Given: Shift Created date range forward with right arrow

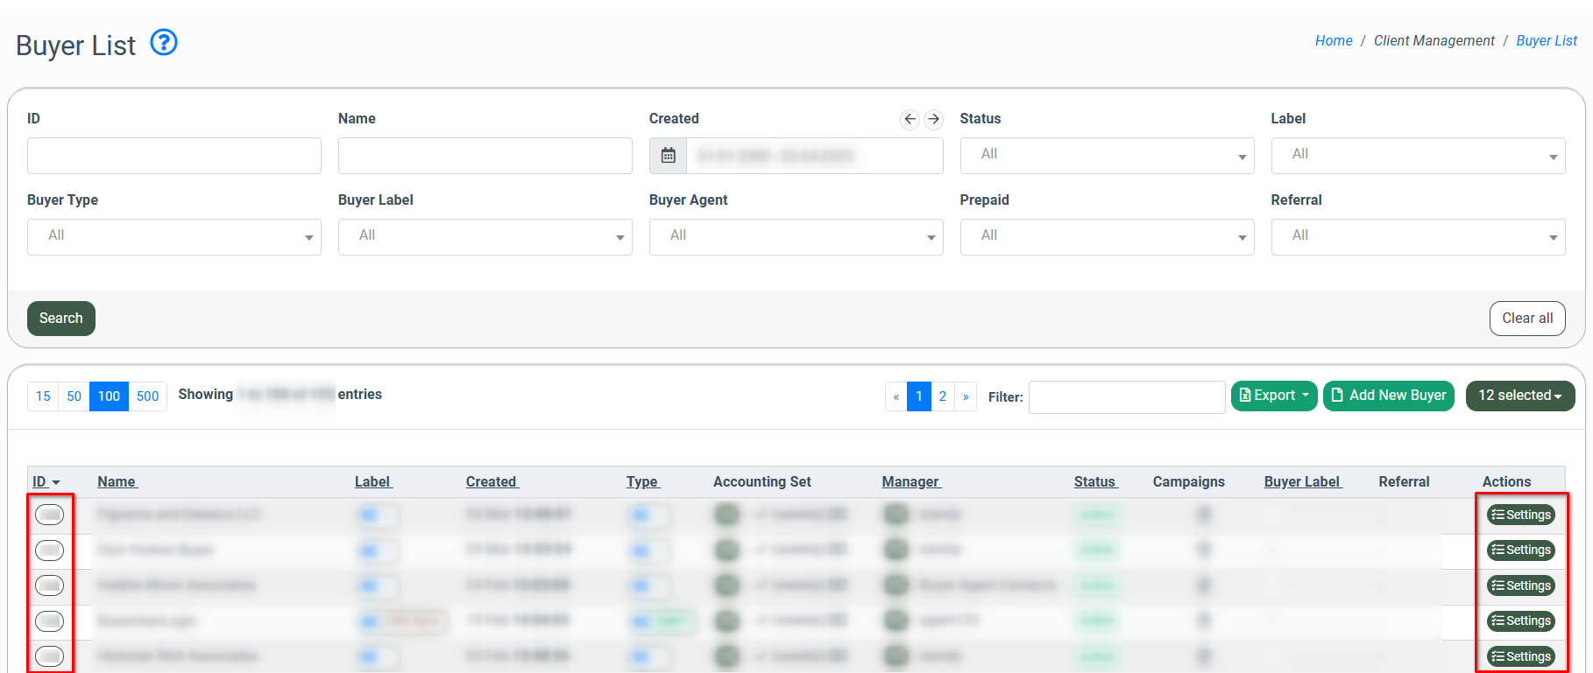Looking at the screenshot, I should pyautogui.click(x=934, y=119).
